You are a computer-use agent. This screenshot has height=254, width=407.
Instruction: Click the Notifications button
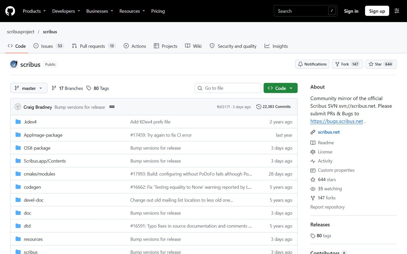tap(312, 64)
